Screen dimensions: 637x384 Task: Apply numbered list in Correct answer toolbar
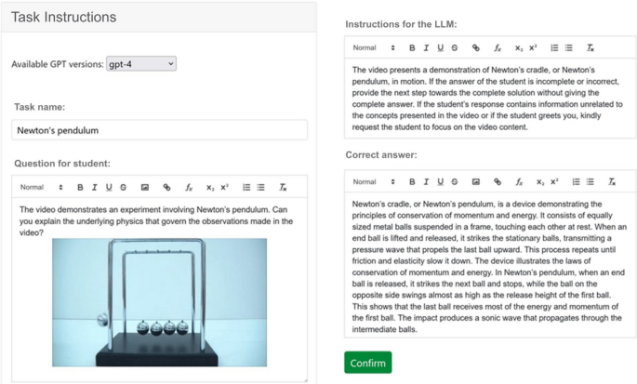tap(576, 182)
